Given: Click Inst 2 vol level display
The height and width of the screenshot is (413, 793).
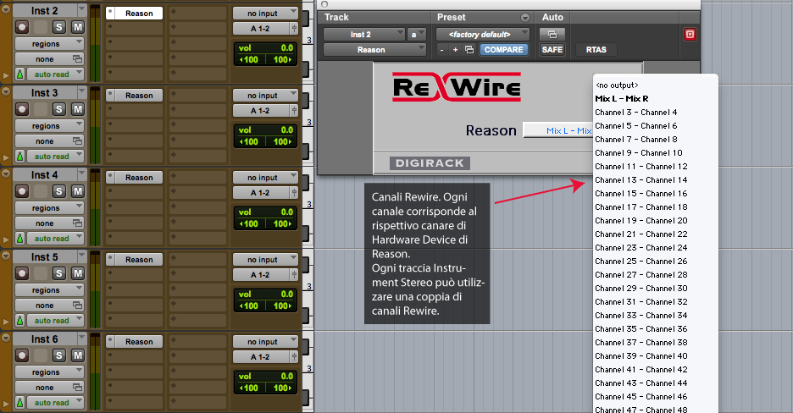Looking at the screenshot, I should click(x=265, y=48).
